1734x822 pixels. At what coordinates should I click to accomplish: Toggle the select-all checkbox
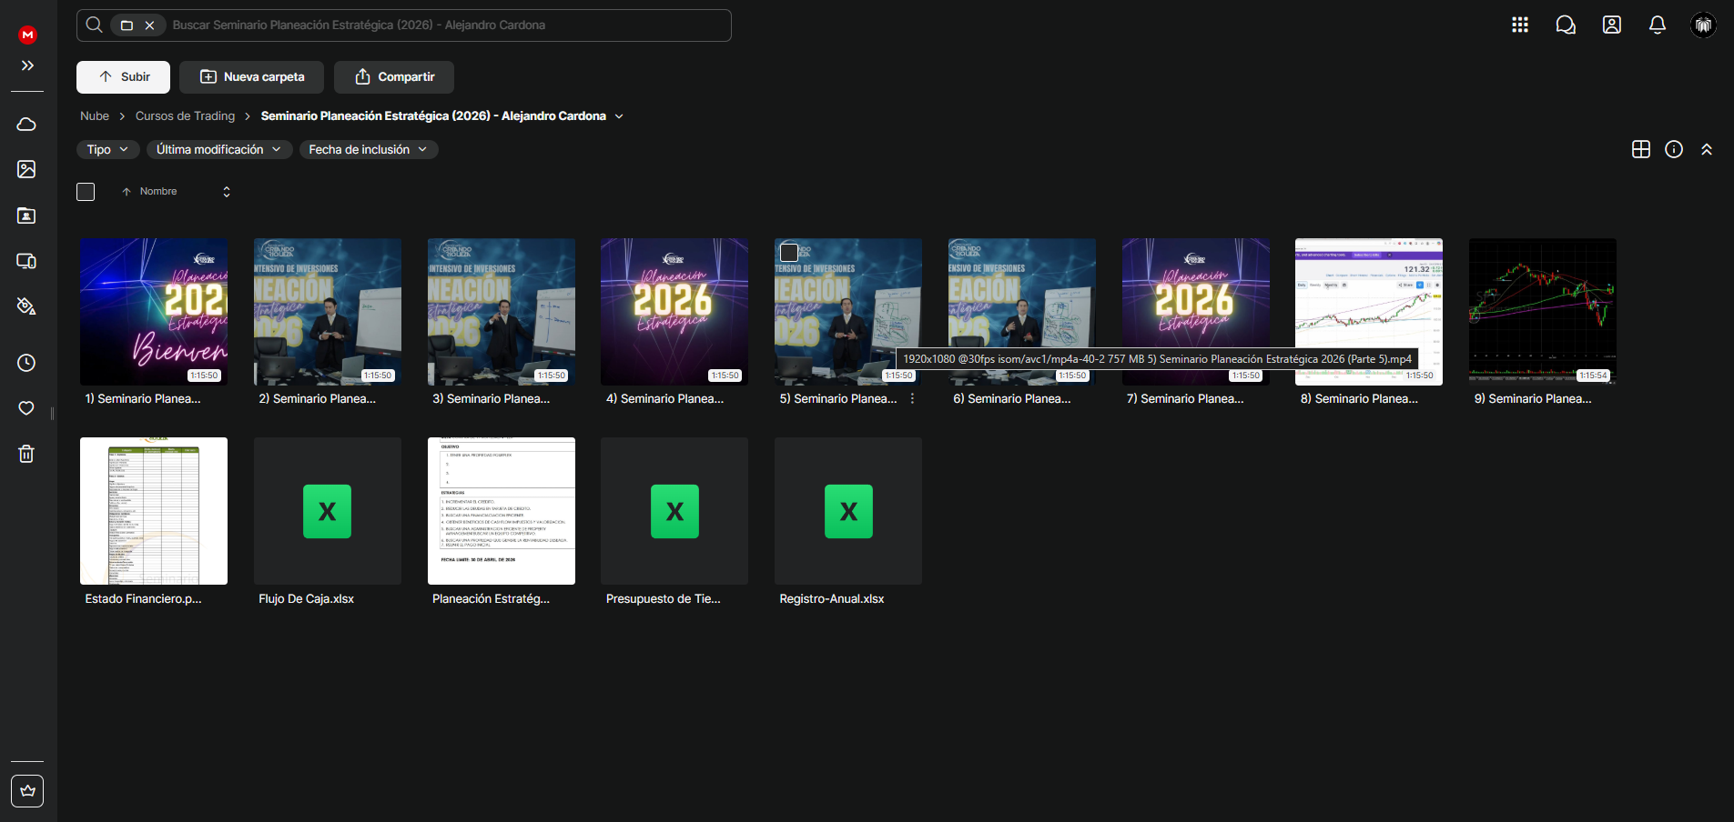[x=86, y=192]
